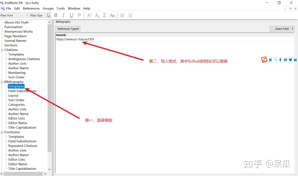Viewport: 298px width, 176px height.
Task: Apply Superscript formatting icon
Action: 89,15
